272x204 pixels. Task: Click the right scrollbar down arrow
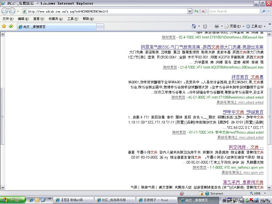tap(269, 188)
